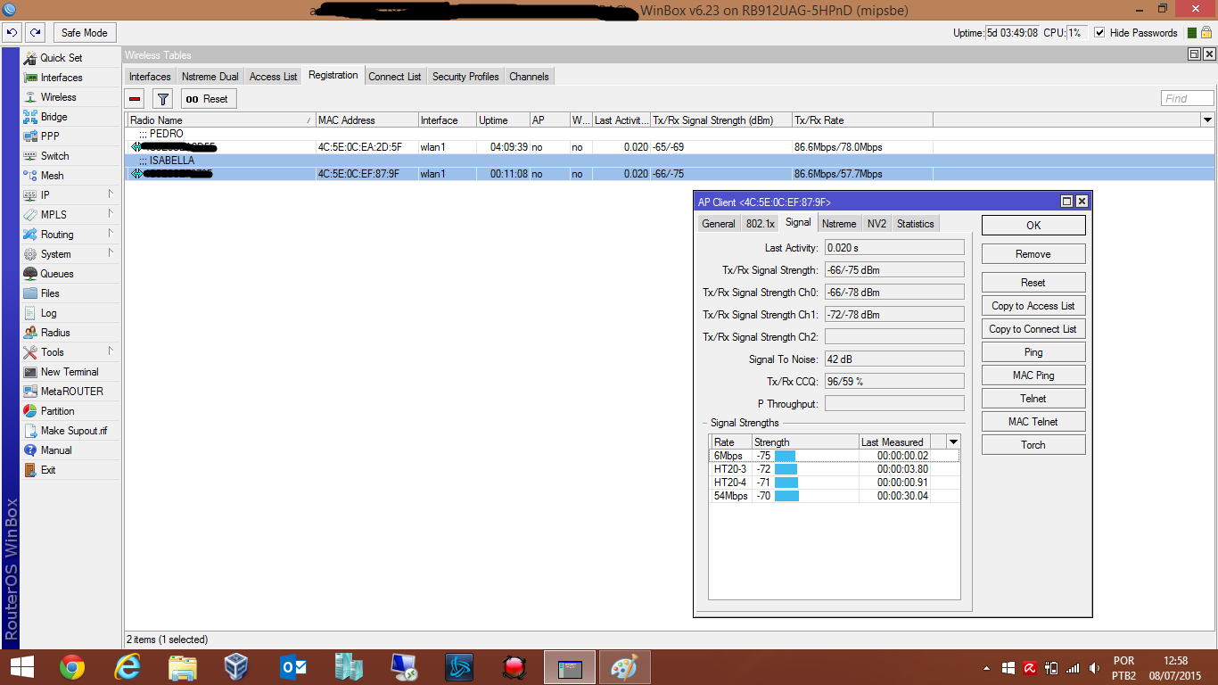Open the Signal Strengths columns dropdown

[953, 442]
